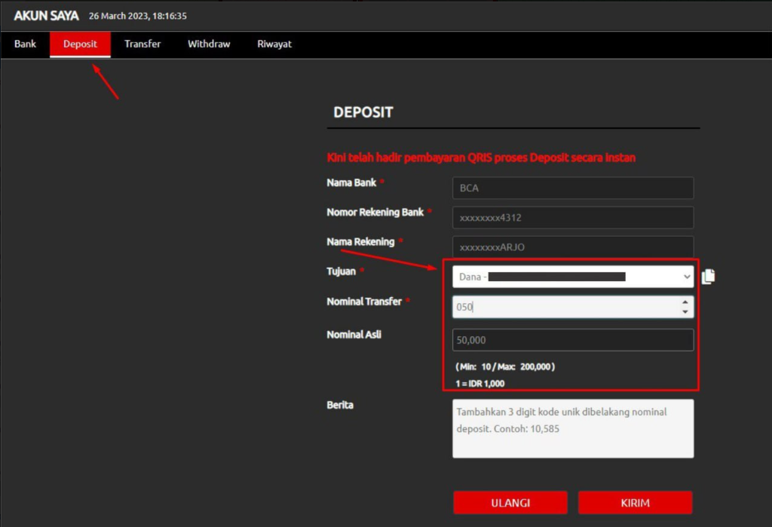Open the Transfer tab
The image size is (772, 527).
(x=142, y=44)
